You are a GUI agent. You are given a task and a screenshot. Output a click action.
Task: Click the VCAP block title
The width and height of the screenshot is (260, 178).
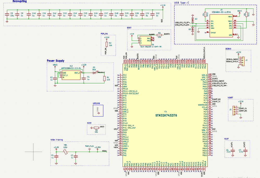point(226,139)
